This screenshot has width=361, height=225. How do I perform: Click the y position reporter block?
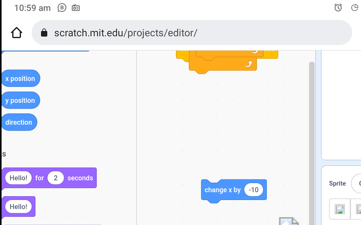(20, 100)
